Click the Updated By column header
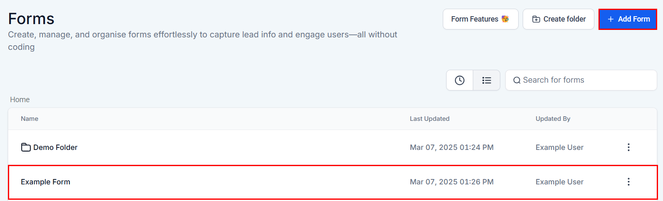 (x=553, y=119)
